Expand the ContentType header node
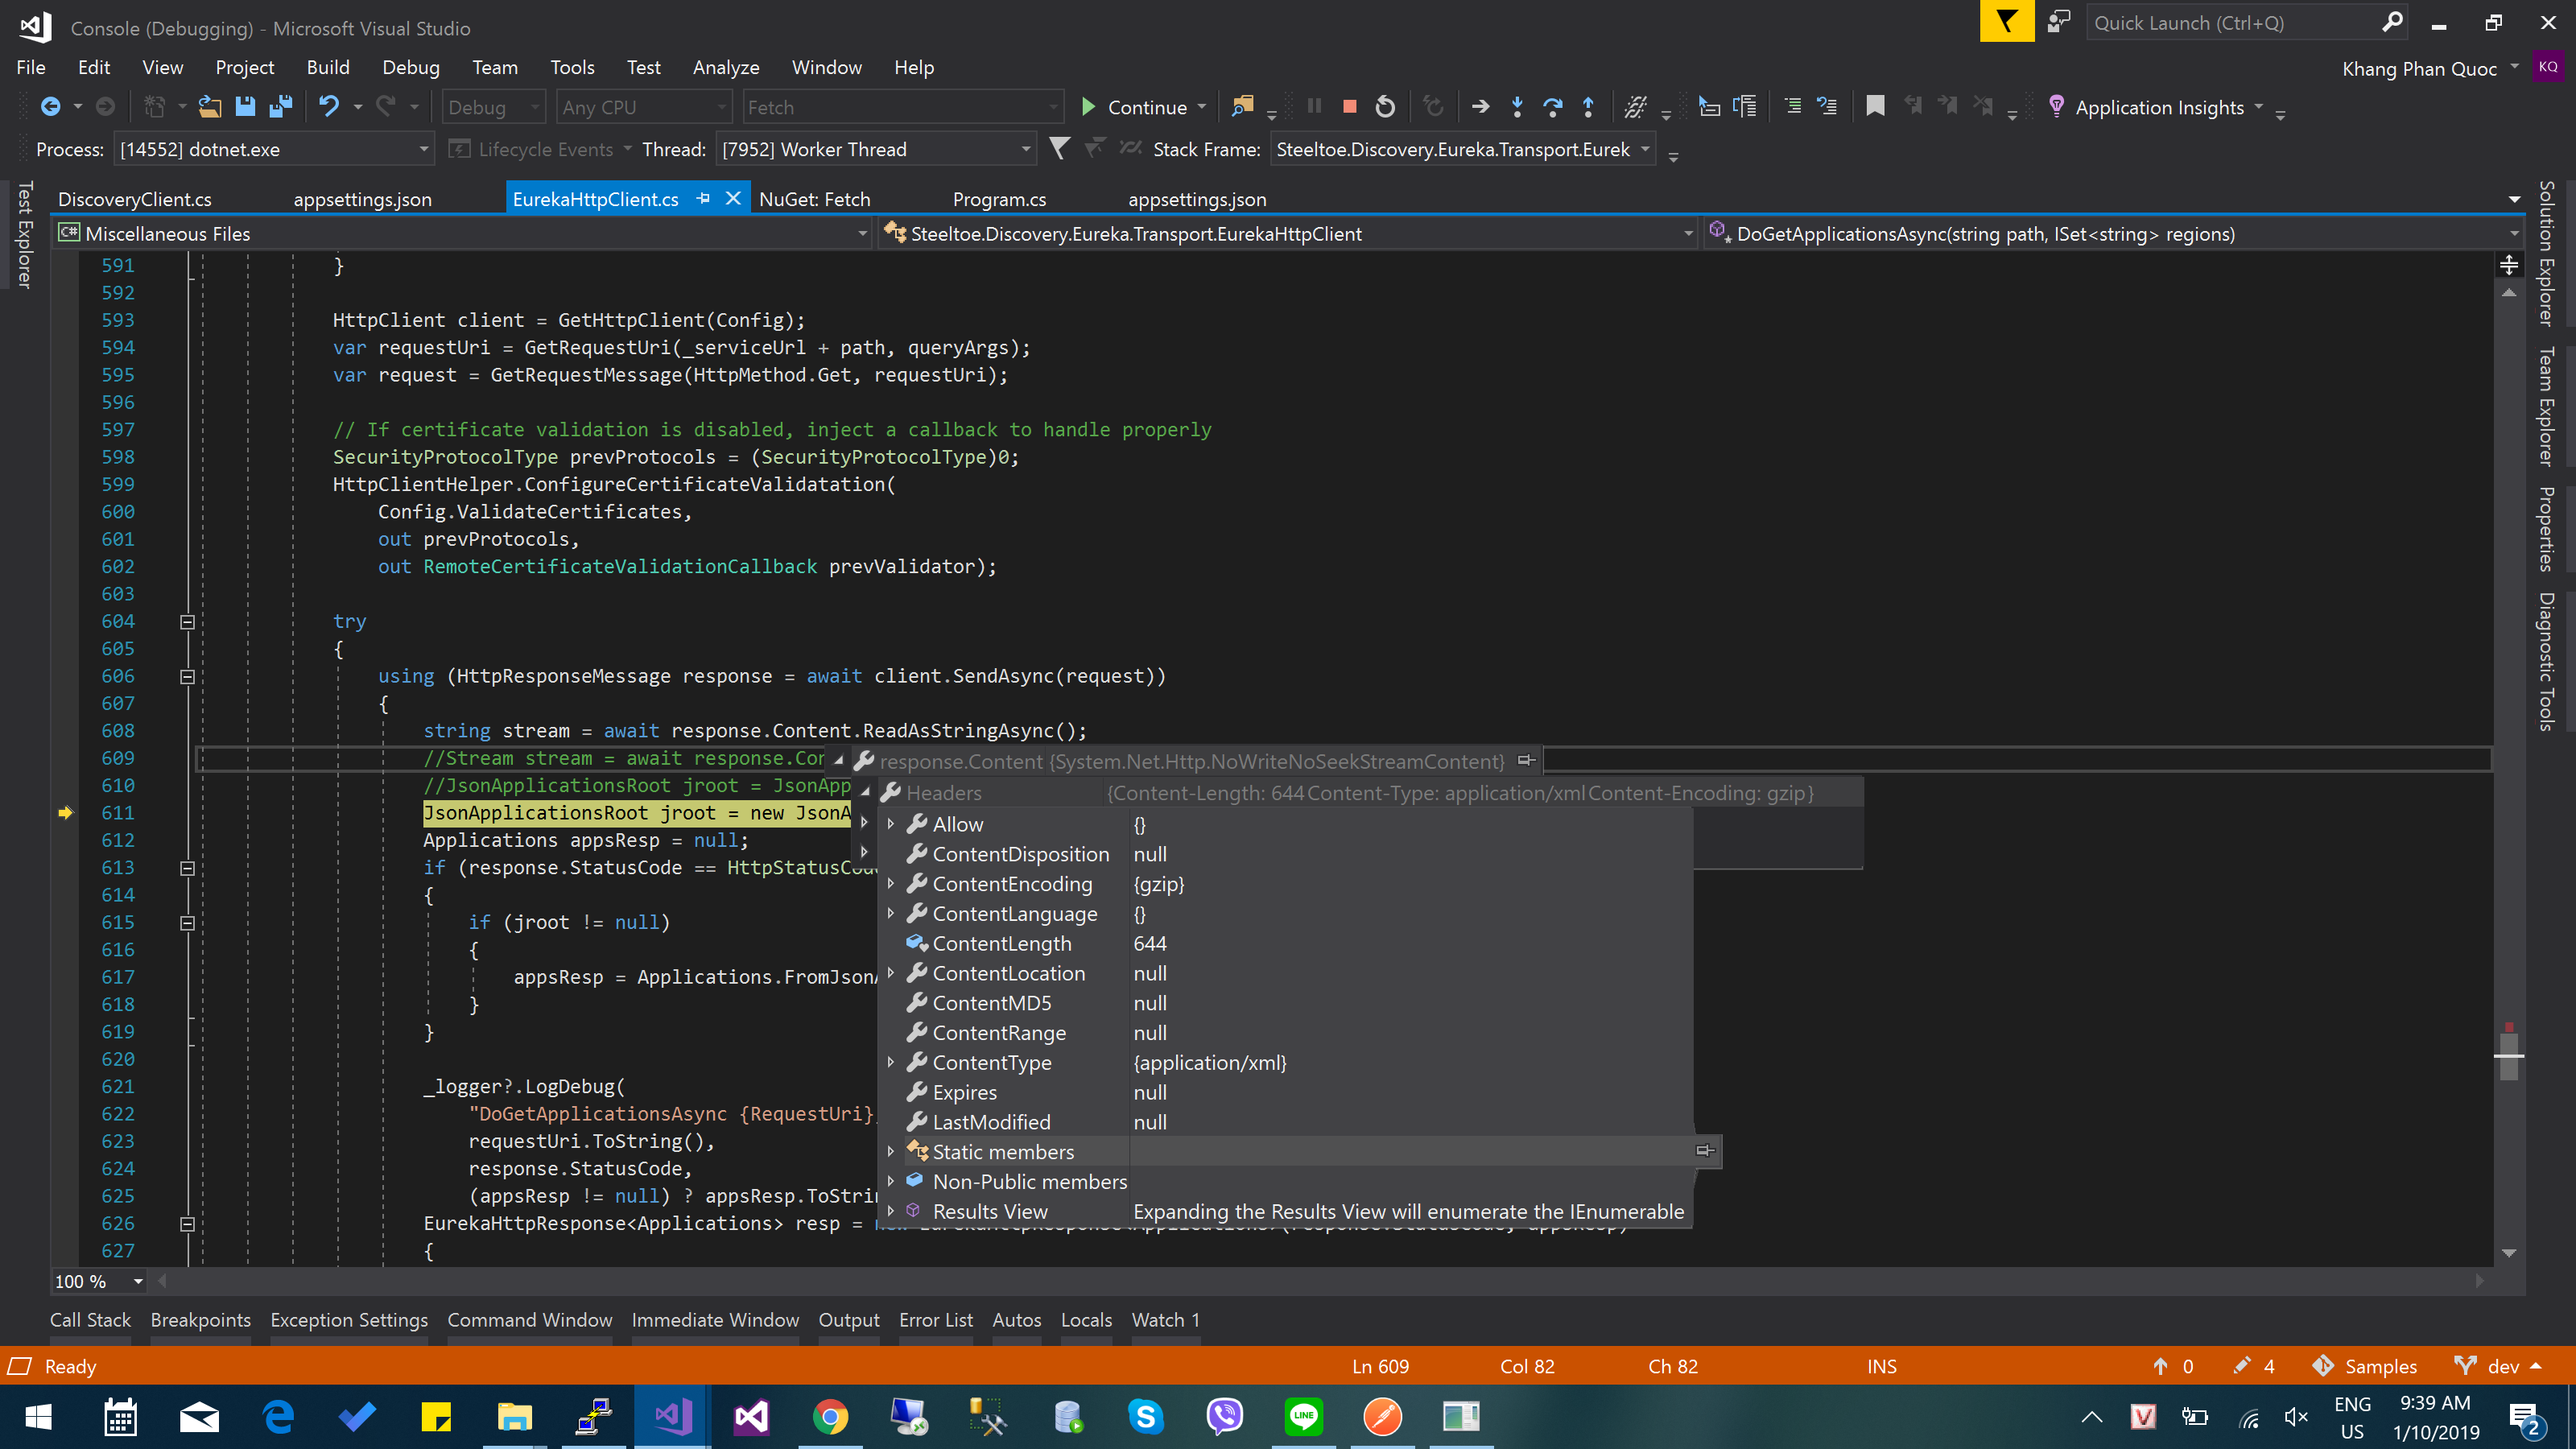The image size is (2576, 1449). (x=891, y=1063)
